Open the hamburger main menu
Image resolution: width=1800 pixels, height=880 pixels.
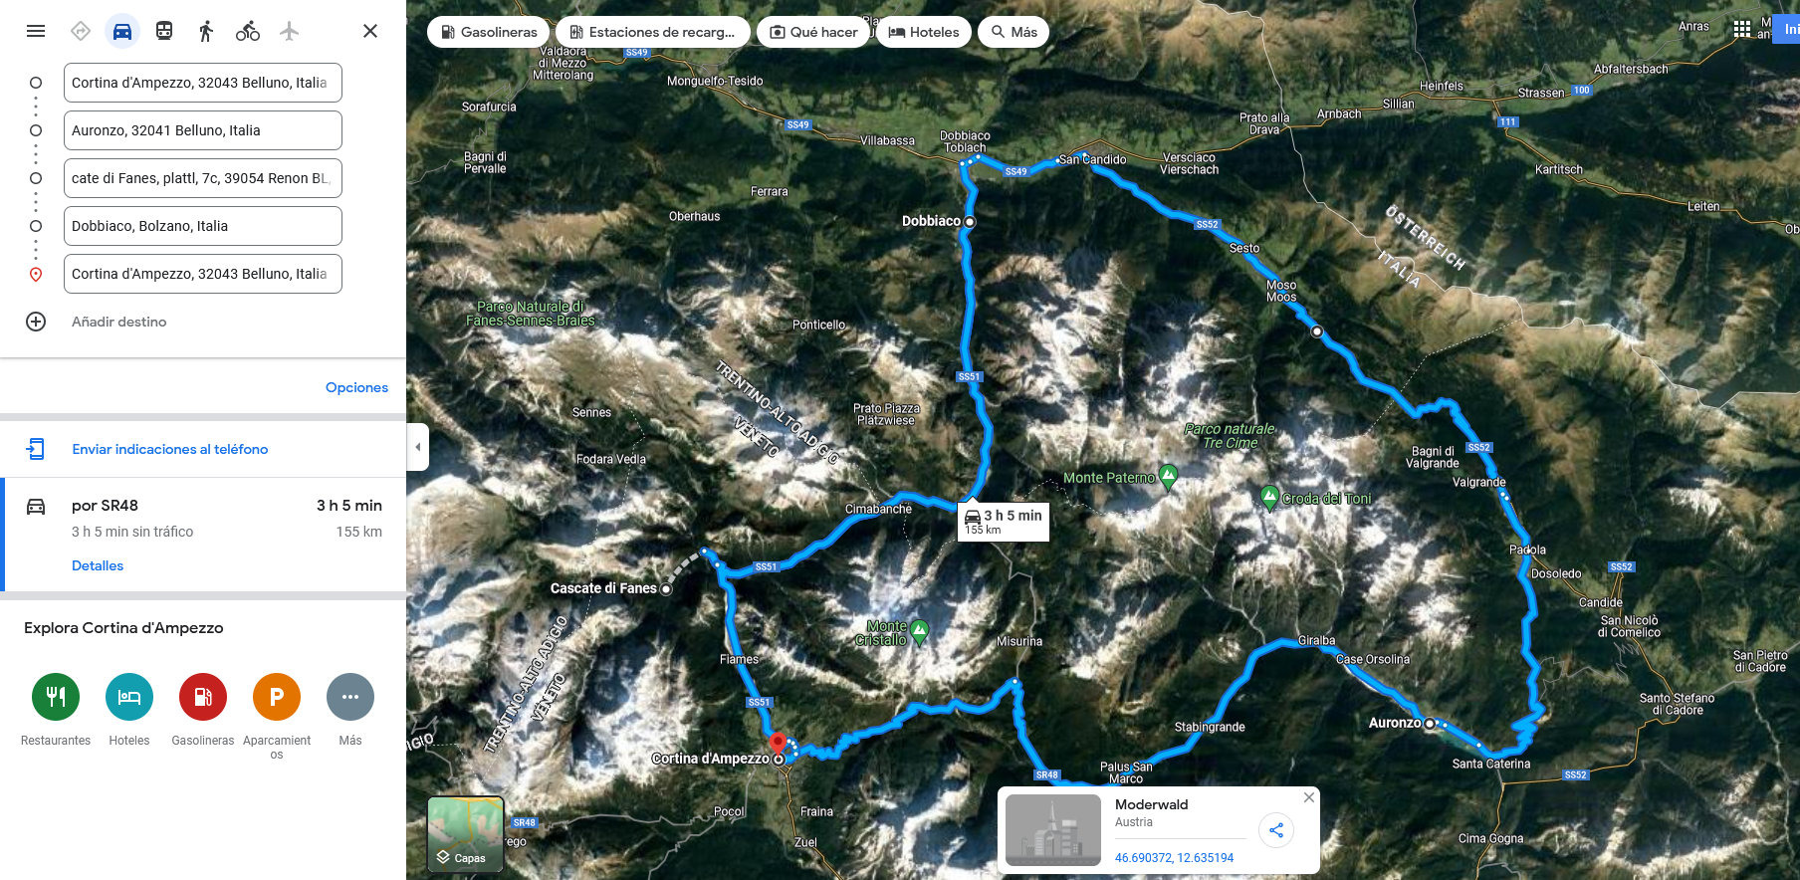pos(36,31)
